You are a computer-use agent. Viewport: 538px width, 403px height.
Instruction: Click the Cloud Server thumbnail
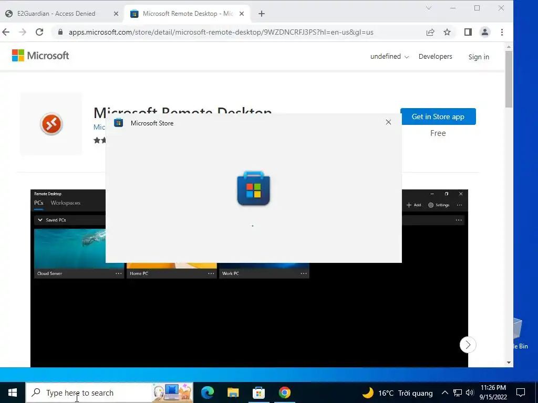pyautogui.click(x=70, y=248)
